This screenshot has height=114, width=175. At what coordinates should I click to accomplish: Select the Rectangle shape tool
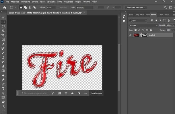(x=3, y=97)
